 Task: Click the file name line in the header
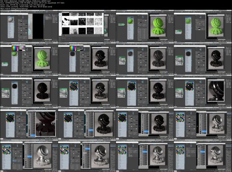tap(26, 1)
